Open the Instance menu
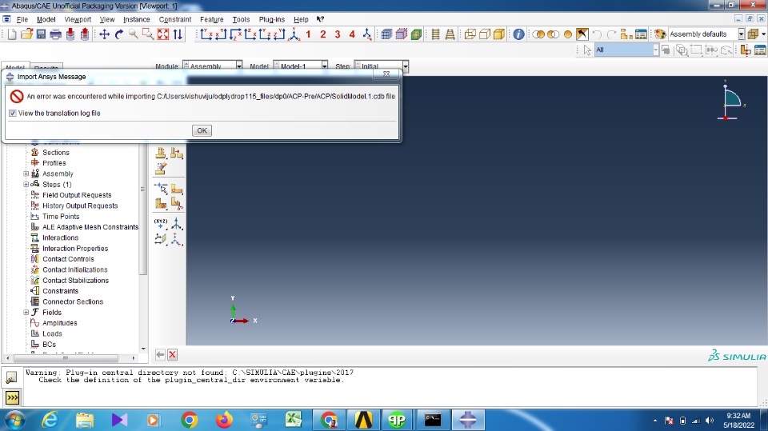This screenshot has height=431, width=768. point(136,19)
